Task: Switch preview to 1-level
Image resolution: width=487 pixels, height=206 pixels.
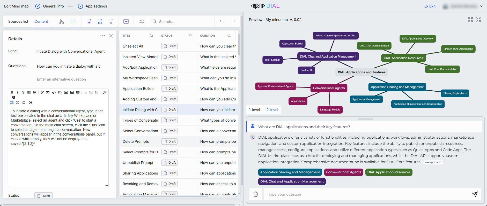Action: point(254,110)
